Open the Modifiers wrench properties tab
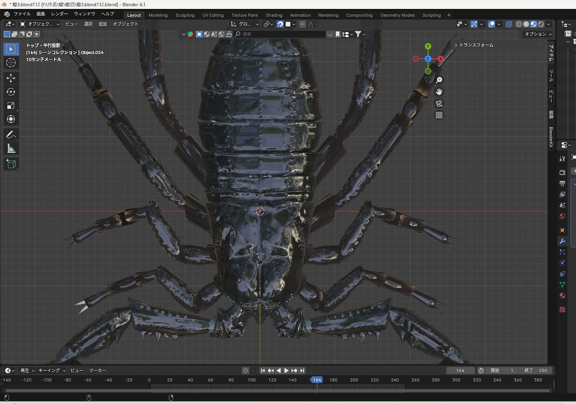The height and width of the screenshot is (404, 576). [562, 241]
